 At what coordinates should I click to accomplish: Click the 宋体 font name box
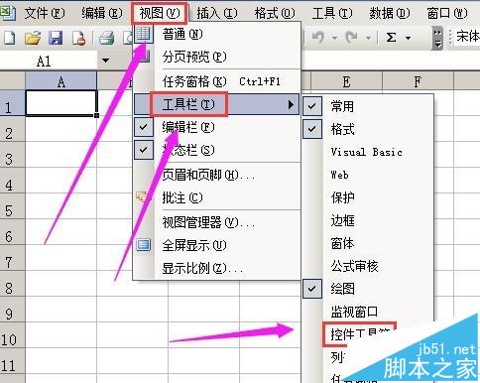pos(467,36)
